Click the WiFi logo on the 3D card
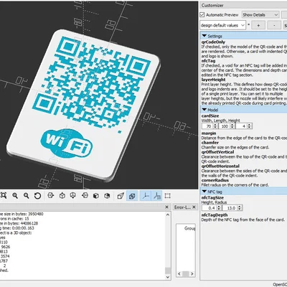The width and height of the screenshot is (287, 287). click(x=67, y=143)
